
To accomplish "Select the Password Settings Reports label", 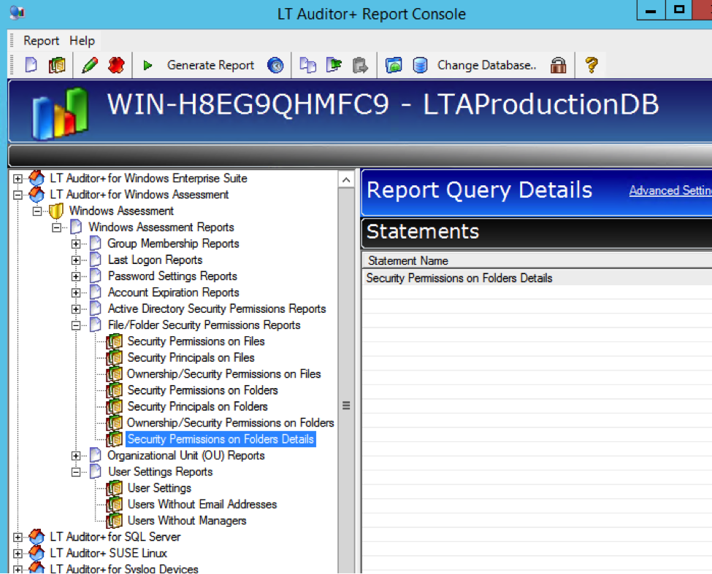I will [x=172, y=276].
